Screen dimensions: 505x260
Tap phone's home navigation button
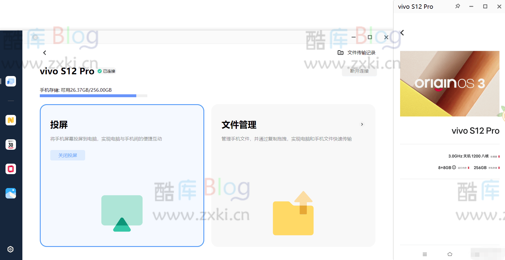tap(450, 254)
